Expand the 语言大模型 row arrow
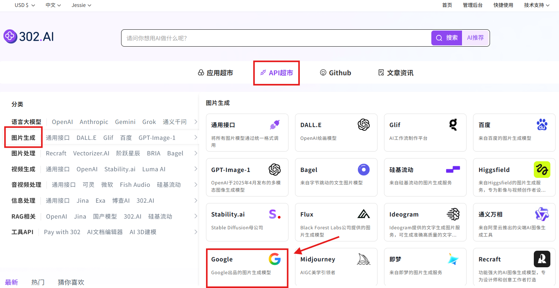This screenshot has width=559, height=288. [196, 122]
